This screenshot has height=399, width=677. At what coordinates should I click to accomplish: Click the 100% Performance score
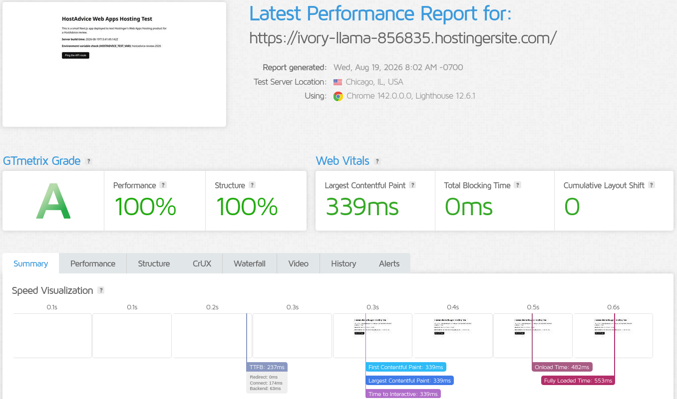pyautogui.click(x=145, y=207)
